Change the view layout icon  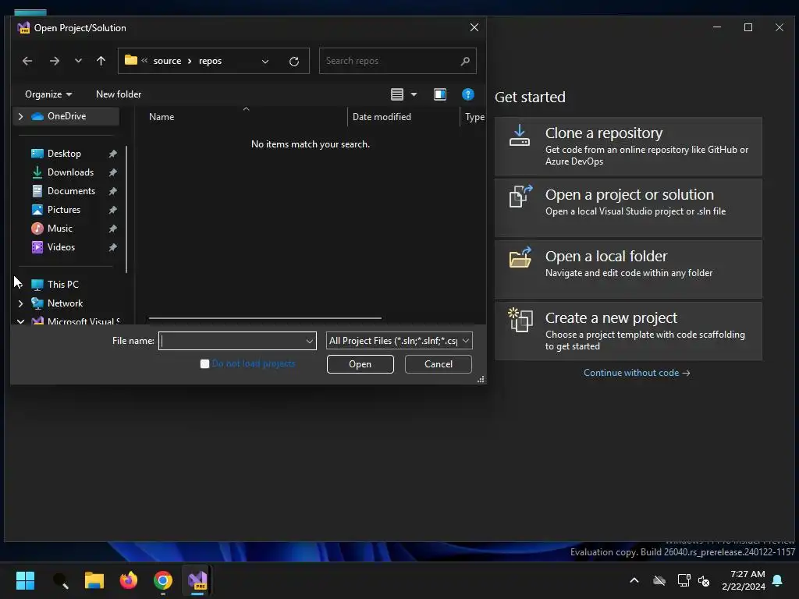click(397, 94)
